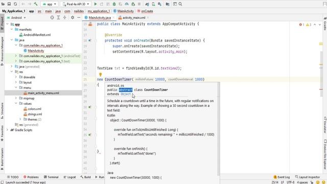Open the Problems tool window
327x184 pixels.
click(x=31, y=177)
